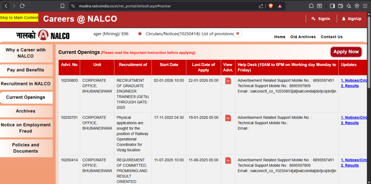Select Pay and Benefits in sidebar

[x=26, y=70]
